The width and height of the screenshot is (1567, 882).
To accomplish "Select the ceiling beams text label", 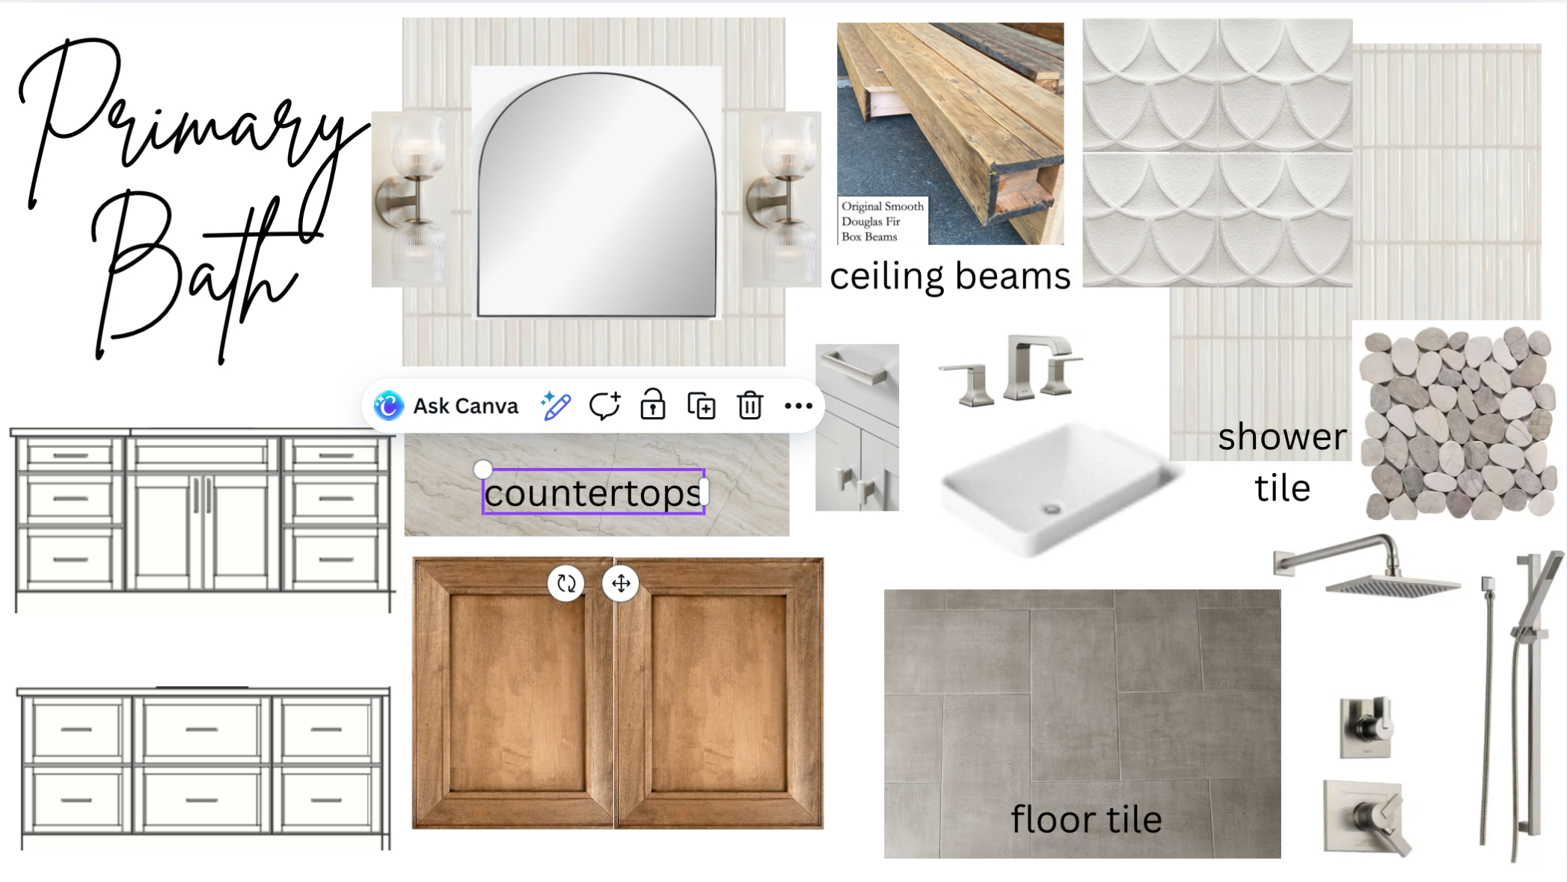I will point(950,276).
